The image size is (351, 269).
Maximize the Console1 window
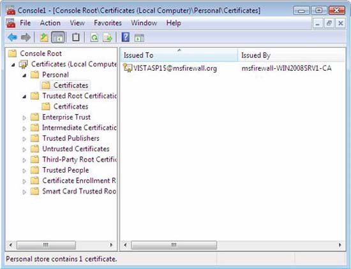coord(318,10)
